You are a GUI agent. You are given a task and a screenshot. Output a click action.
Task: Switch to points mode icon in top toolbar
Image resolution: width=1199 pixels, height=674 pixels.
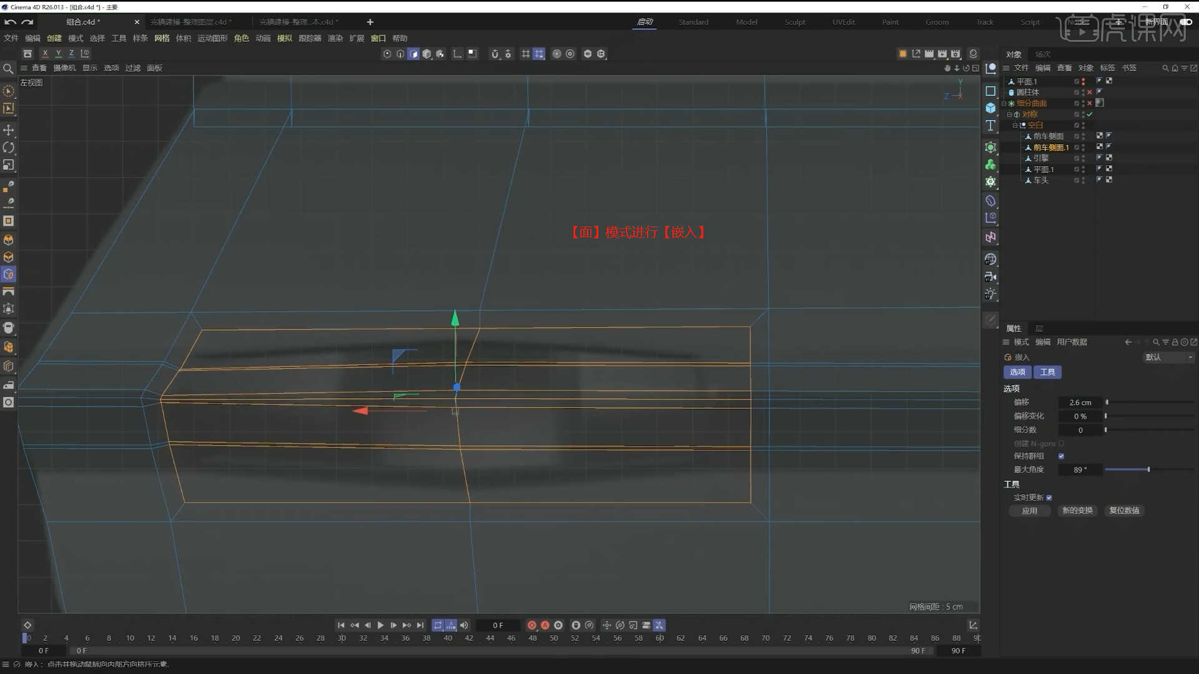tap(387, 54)
